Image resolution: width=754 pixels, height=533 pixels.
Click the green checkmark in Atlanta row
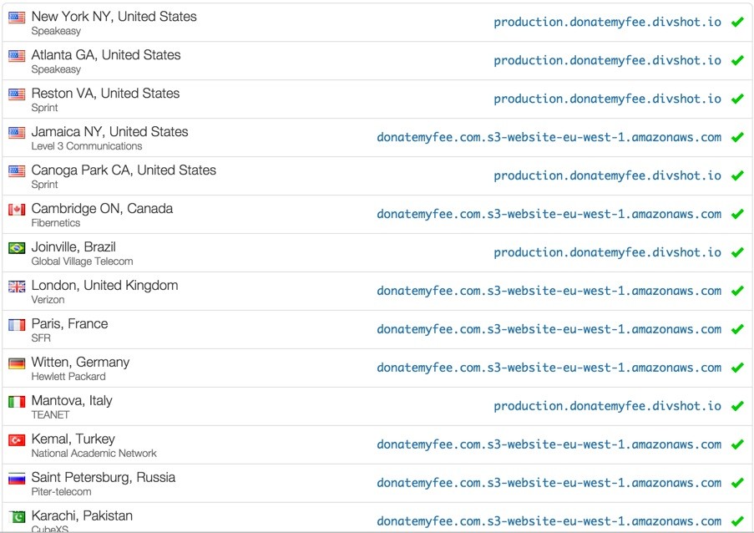736,61
